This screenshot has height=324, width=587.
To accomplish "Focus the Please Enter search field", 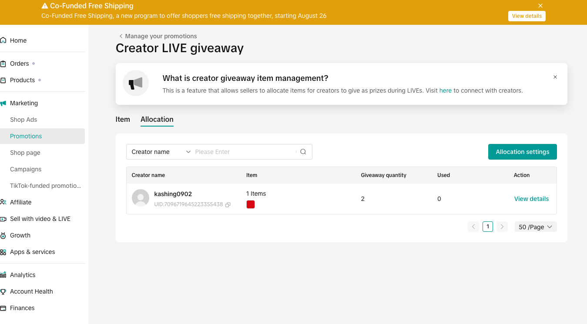I will point(244,152).
